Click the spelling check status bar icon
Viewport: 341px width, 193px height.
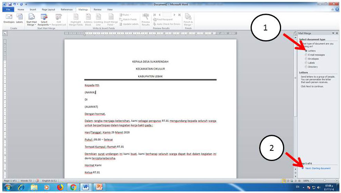38,180
